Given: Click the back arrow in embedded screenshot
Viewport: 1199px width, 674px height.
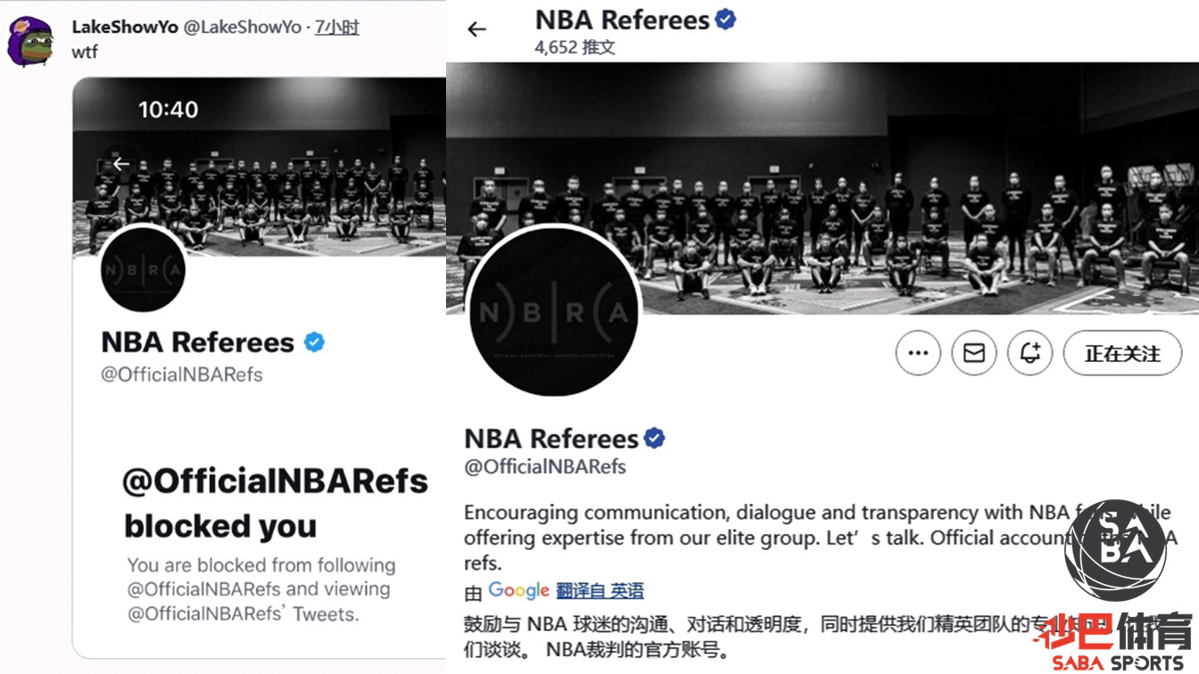Looking at the screenshot, I should (121, 164).
